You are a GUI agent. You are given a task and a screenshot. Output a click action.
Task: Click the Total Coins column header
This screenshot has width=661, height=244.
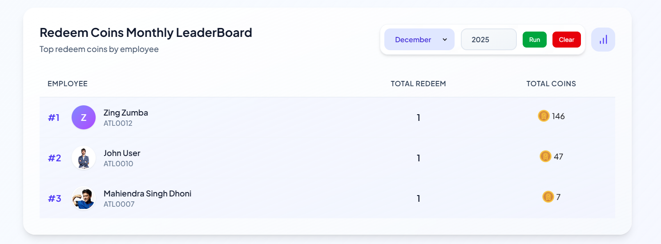[x=551, y=84]
